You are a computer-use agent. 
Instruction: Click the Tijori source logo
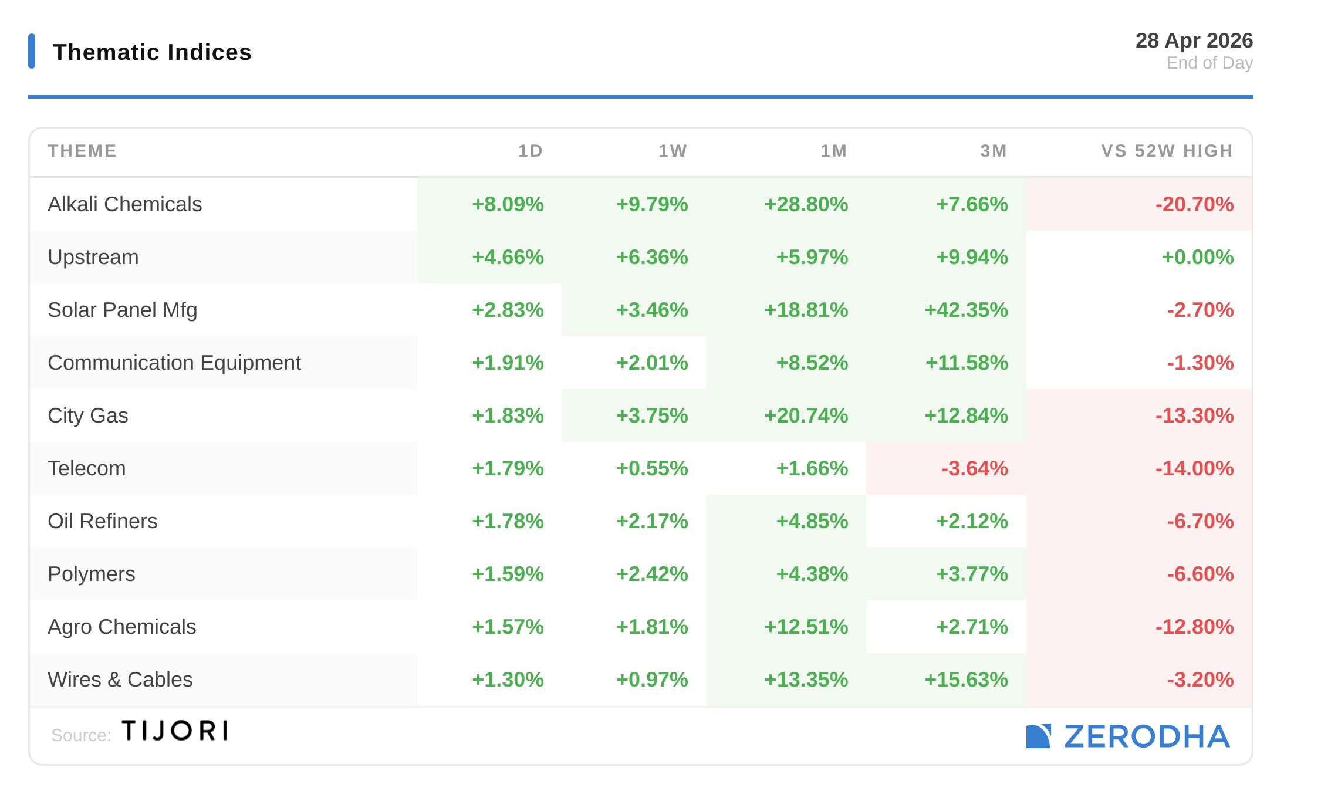click(175, 731)
